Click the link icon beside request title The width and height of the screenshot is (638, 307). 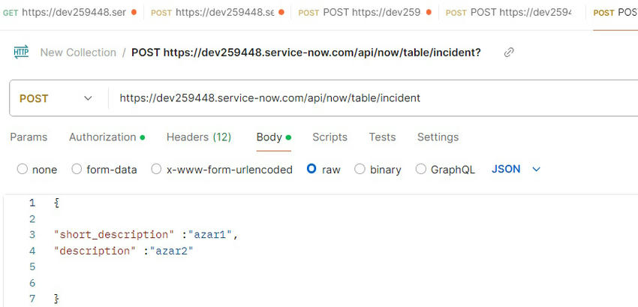509,53
